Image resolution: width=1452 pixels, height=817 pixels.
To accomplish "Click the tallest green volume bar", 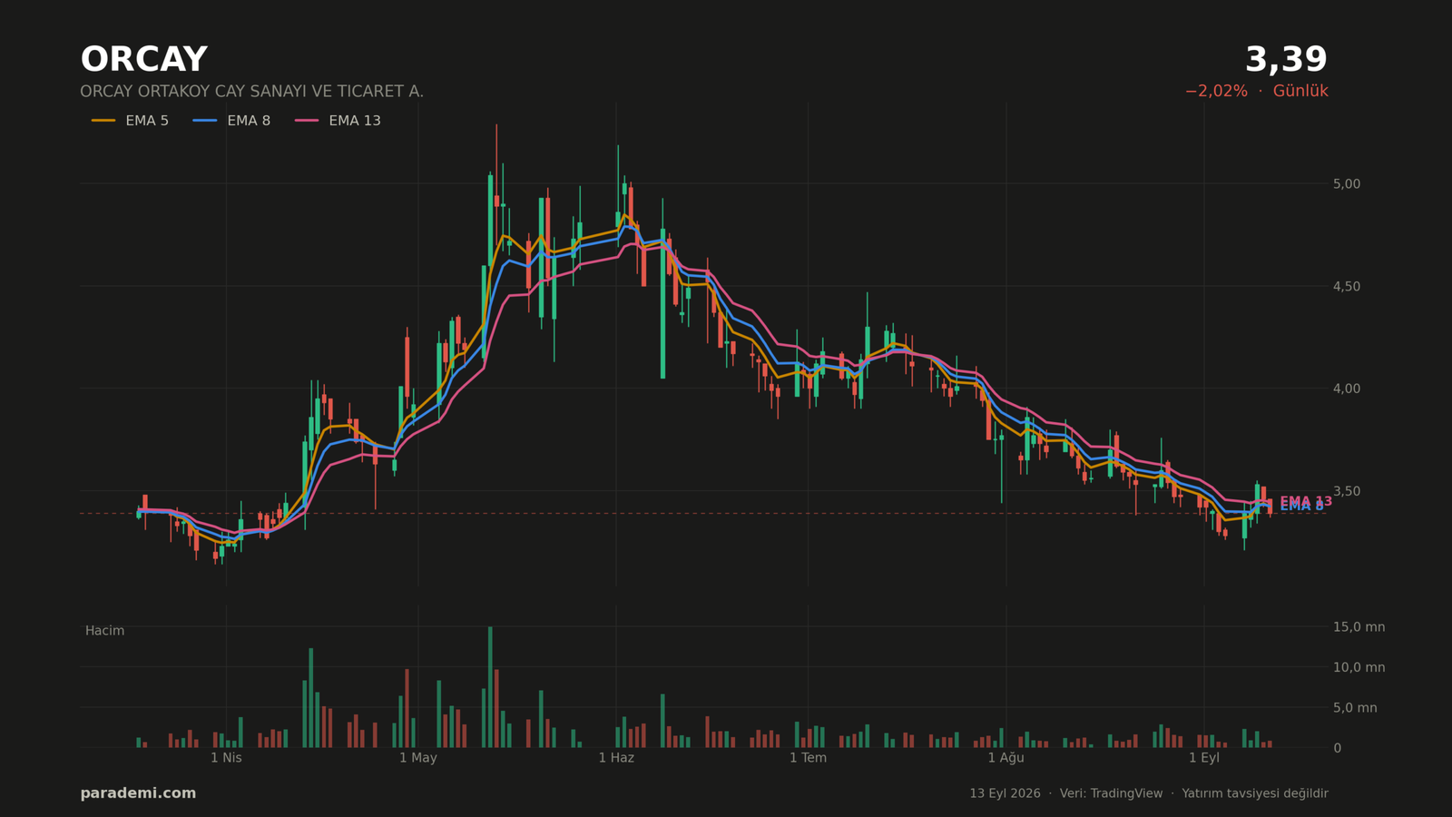I will point(490,687).
